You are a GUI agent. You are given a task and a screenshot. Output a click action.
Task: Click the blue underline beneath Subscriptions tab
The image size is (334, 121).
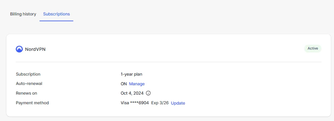(57, 21)
